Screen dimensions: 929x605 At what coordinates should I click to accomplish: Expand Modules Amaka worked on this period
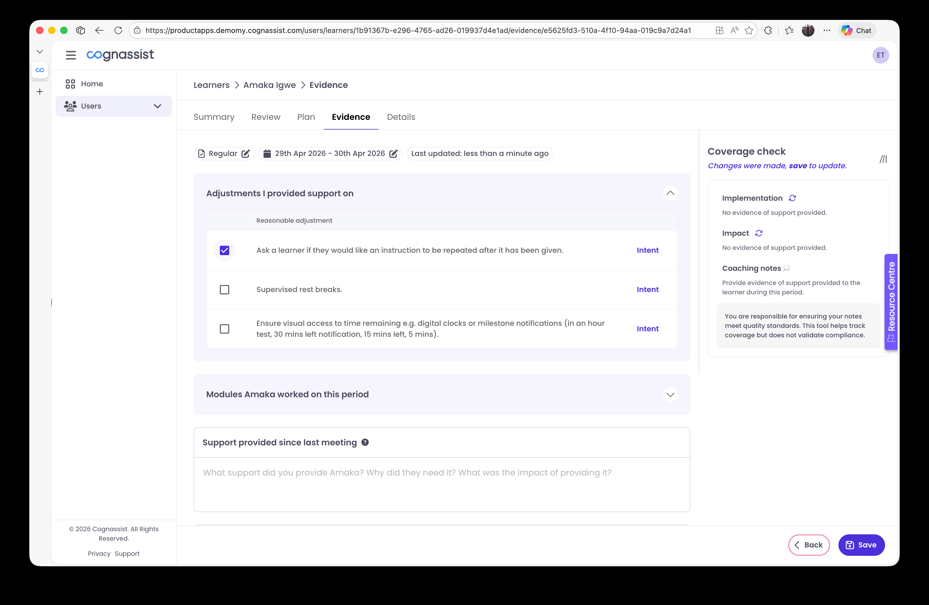point(670,394)
